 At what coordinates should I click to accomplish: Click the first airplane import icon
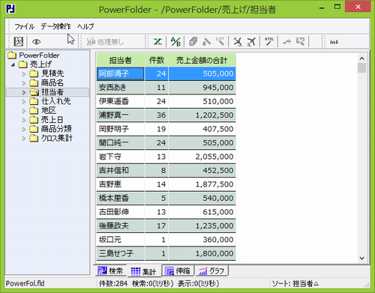pos(237,42)
